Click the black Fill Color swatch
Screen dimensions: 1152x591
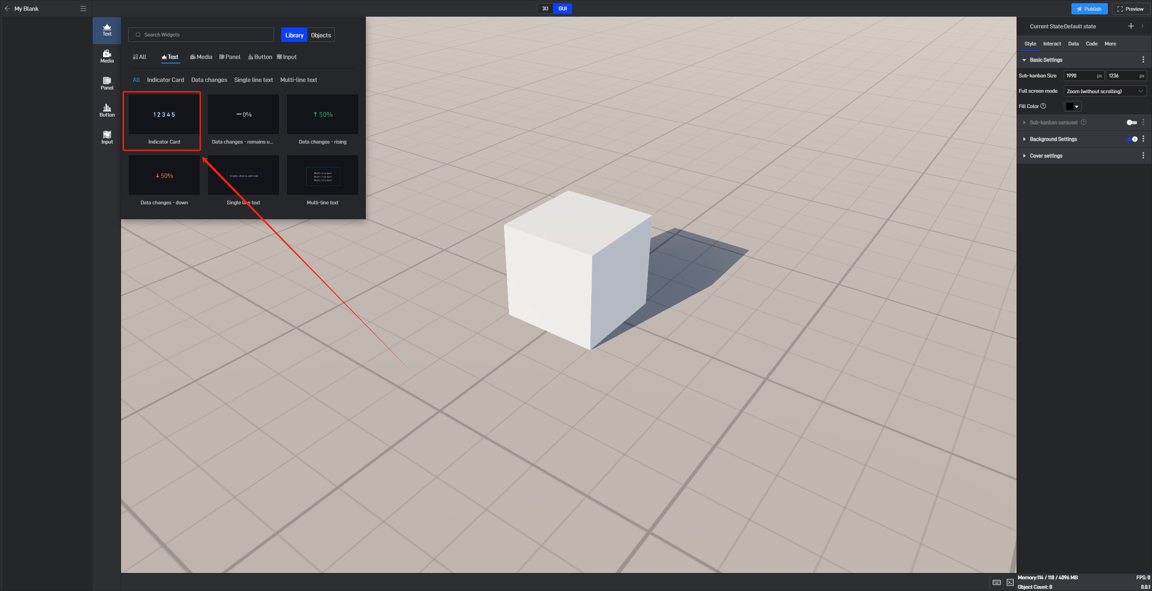(1070, 107)
